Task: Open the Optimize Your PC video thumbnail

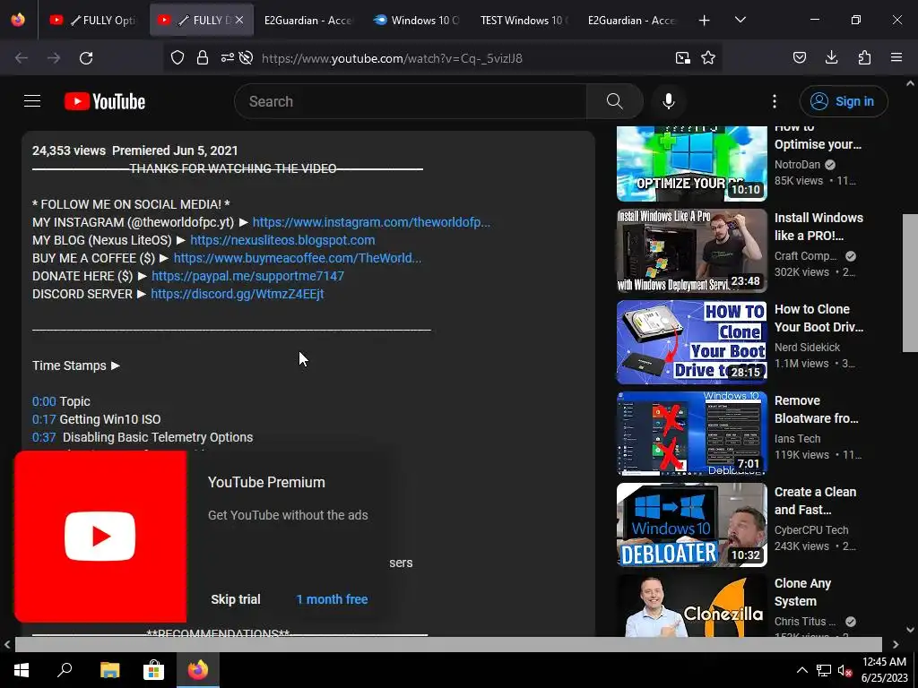Action: [x=691, y=164]
